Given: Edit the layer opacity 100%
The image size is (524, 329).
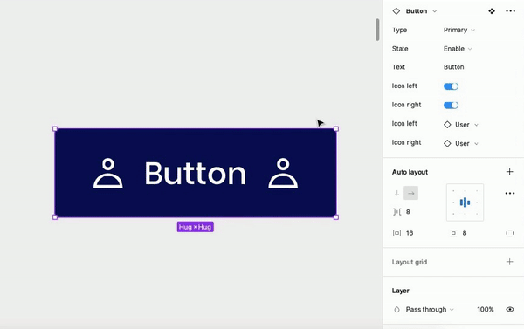Looking at the screenshot, I should coord(486,309).
